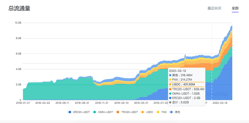Select the highlighted USDC: 431.55M tooltip row
This screenshot has height=123, width=249.
tap(186, 84)
